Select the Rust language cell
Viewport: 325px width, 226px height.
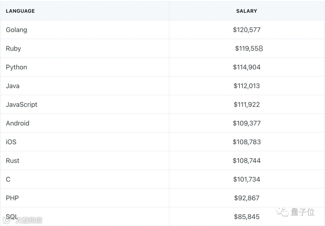coord(13,160)
